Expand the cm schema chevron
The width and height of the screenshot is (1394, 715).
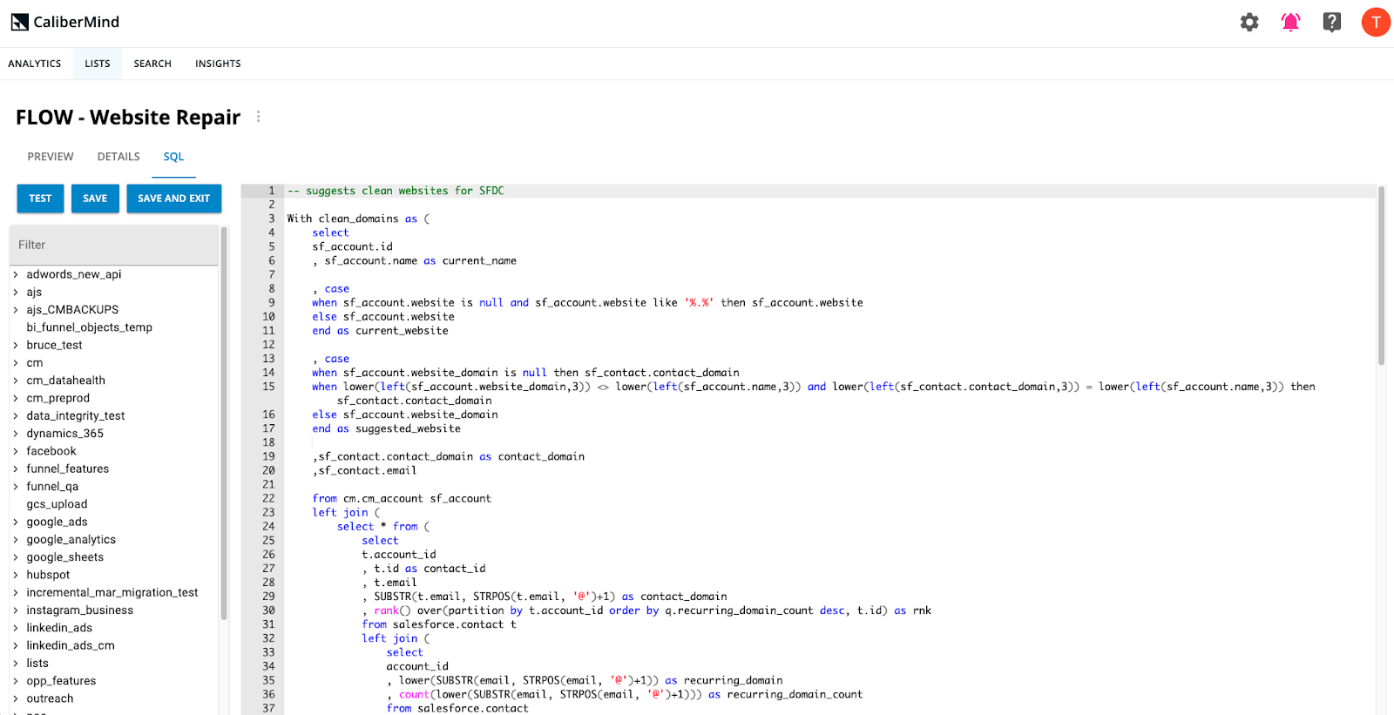pyautogui.click(x=16, y=362)
